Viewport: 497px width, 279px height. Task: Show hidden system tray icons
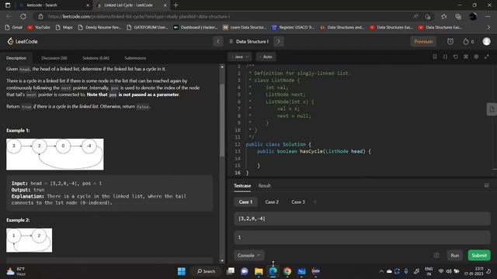pyautogui.click(x=381, y=271)
